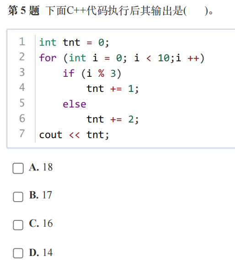Check the box for option A. 18

click(x=18, y=168)
